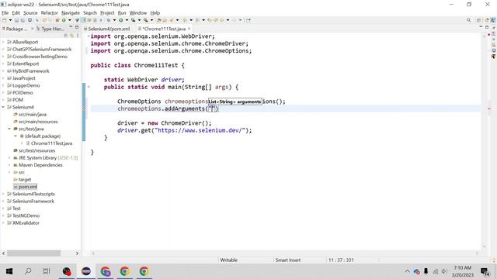
Task: Collapse the main method fold marker
Action: pyautogui.click(x=89, y=87)
